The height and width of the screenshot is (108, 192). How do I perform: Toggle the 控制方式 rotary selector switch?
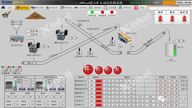coord(16,69)
